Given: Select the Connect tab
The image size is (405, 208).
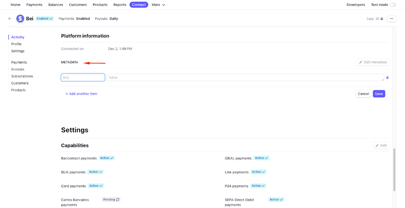Looking at the screenshot, I should click(139, 5).
